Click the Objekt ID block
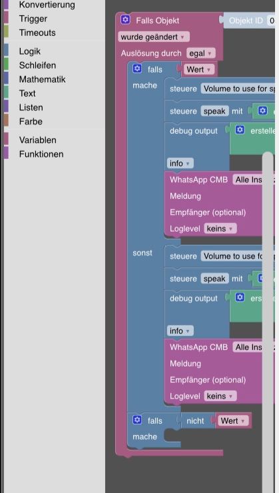Image resolution: width=279 pixels, height=493 pixels. click(x=248, y=21)
